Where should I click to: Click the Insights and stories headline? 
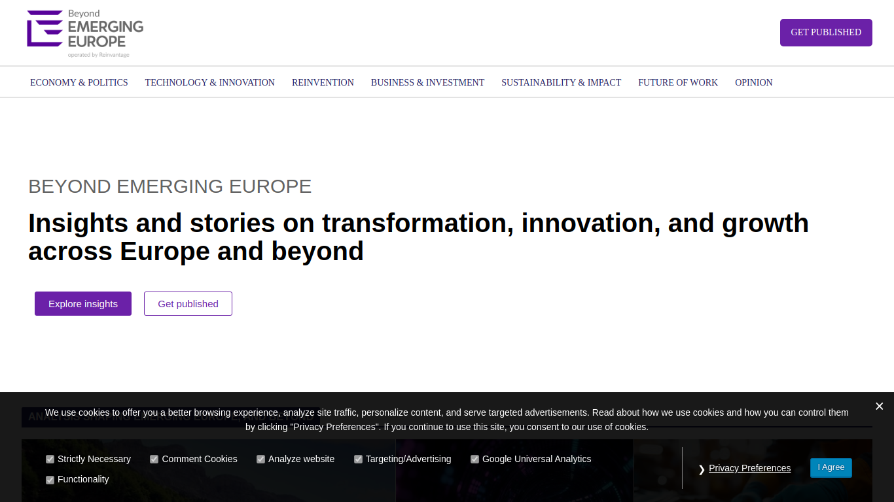point(419,237)
